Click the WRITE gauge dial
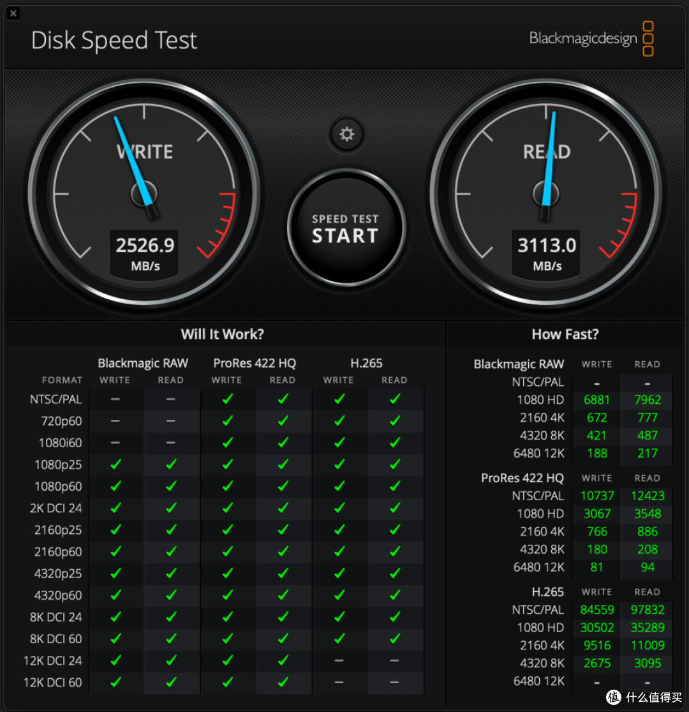689x712 pixels. (x=144, y=195)
